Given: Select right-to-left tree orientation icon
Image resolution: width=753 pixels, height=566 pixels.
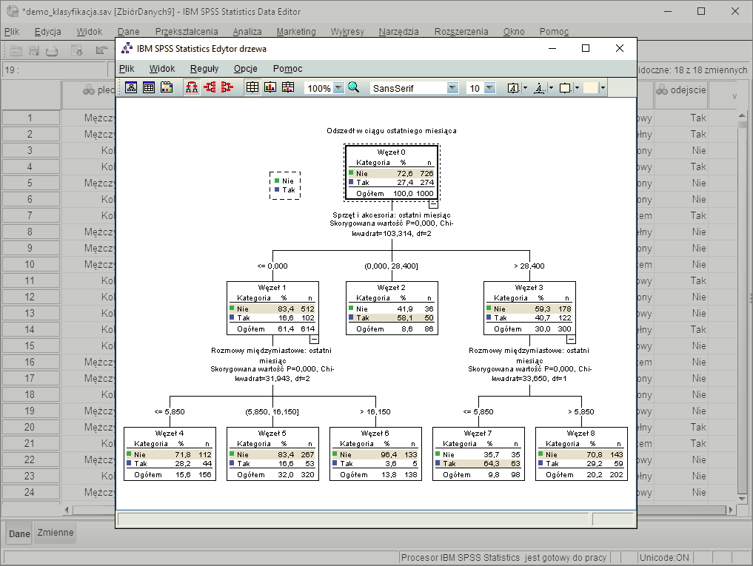Looking at the screenshot, I should (228, 87).
